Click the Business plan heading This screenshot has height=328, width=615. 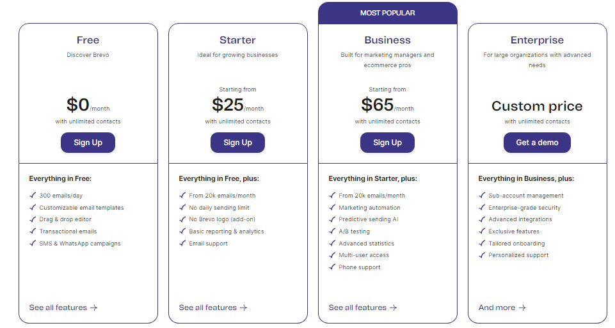pos(388,40)
